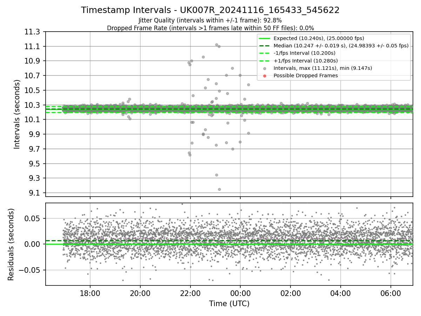Click the 10.3 tick on intervals axis
This screenshot has width=421, height=316.
click(x=33, y=105)
